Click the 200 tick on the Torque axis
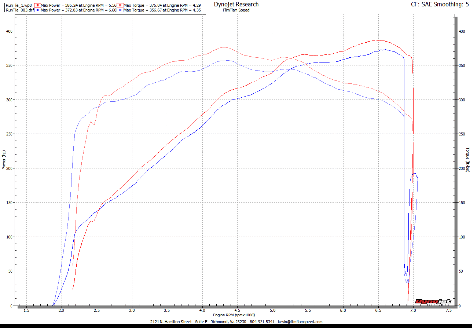Viewport: 472px width, 328px height. [x=462, y=168]
